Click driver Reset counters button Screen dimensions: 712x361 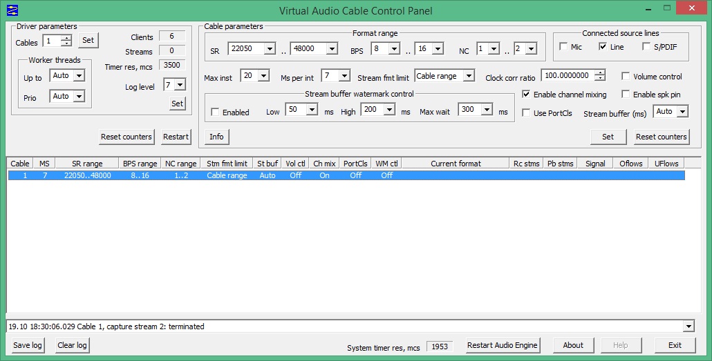pyautogui.click(x=127, y=137)
